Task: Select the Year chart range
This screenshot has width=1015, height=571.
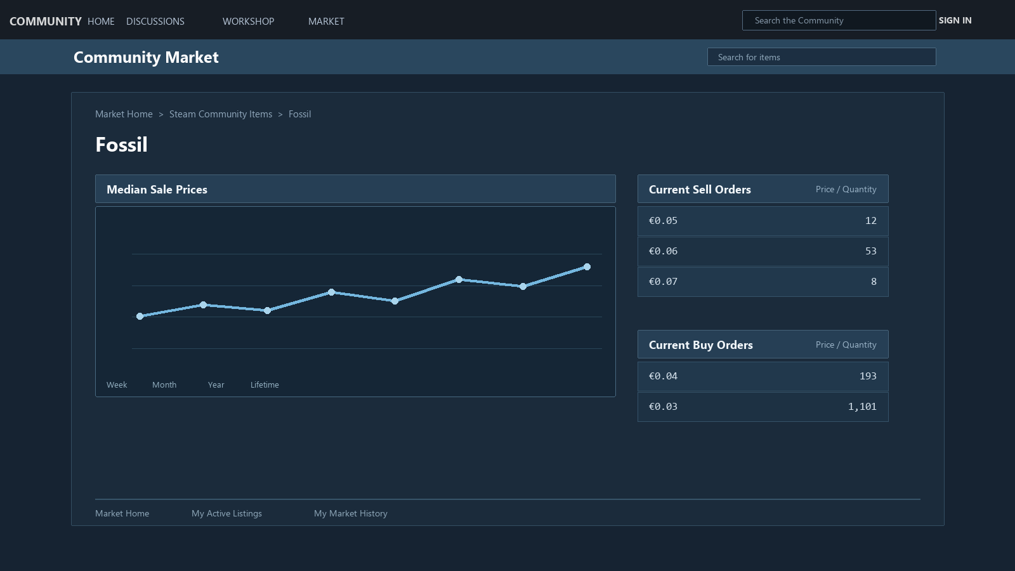Action: coord(216,384)
